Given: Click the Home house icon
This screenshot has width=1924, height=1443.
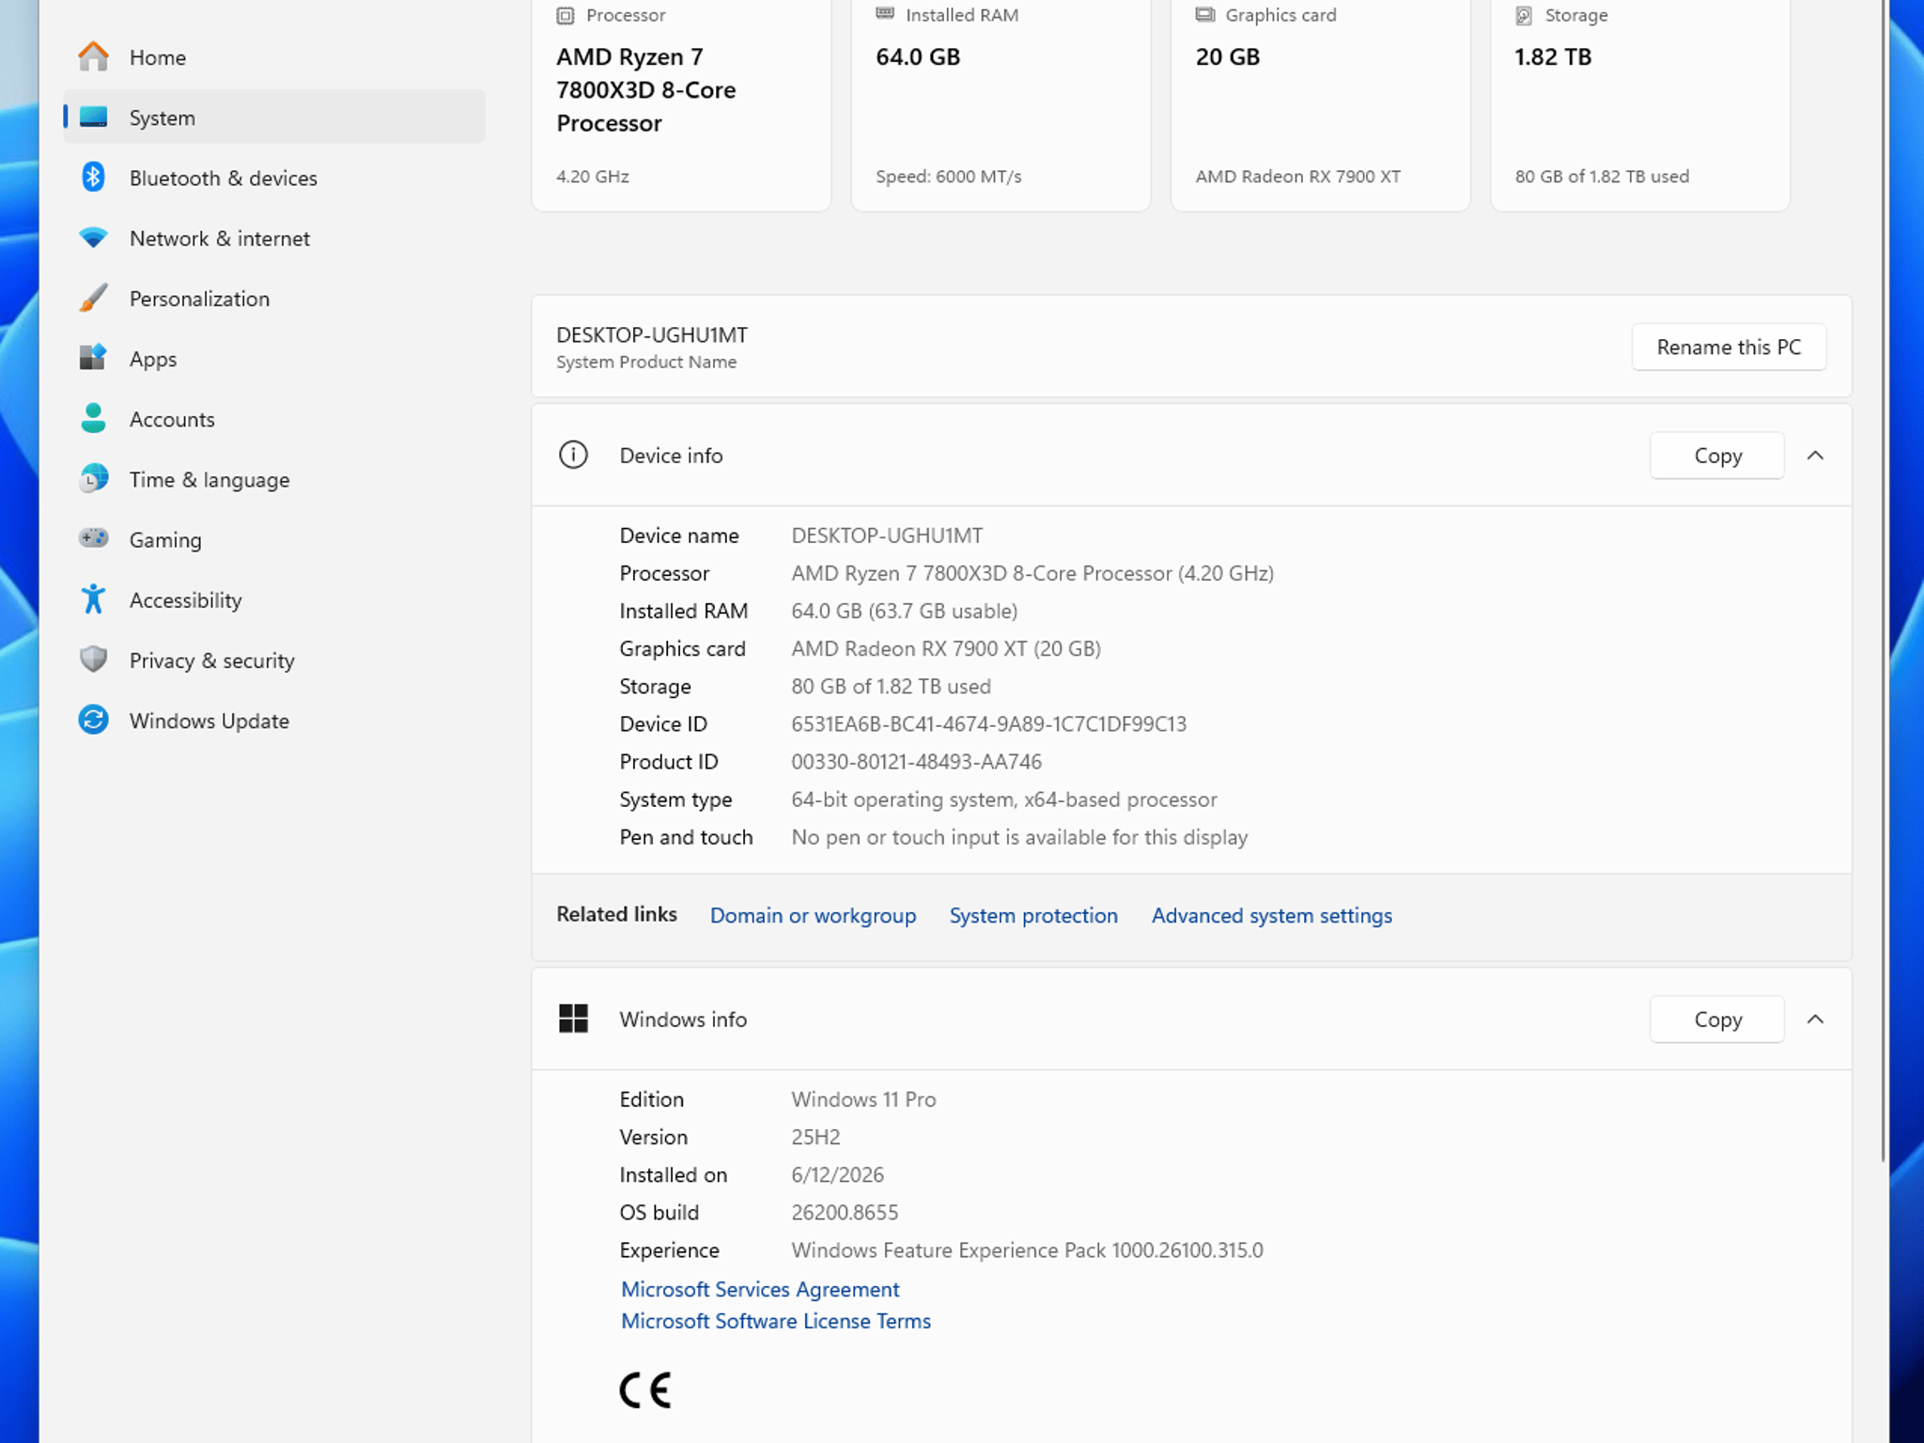Looking at the screenshot, I should tap(93, 57).
